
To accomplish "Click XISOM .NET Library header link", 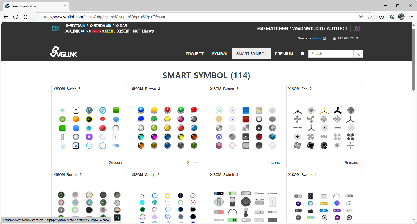I will pos(135,31).
